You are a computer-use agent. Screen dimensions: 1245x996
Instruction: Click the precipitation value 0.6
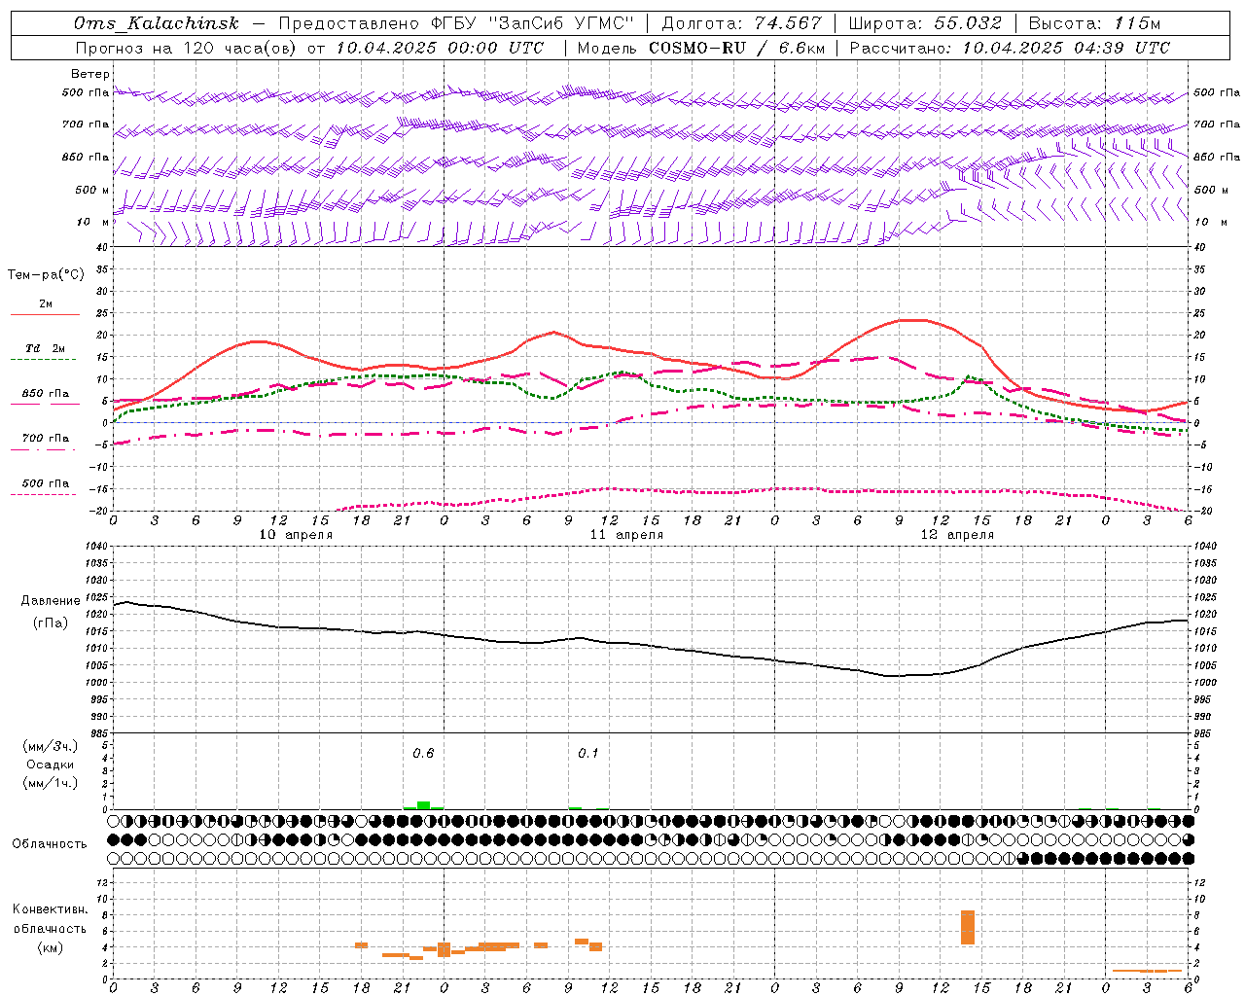pyautogui.click(x=423, y=754)
